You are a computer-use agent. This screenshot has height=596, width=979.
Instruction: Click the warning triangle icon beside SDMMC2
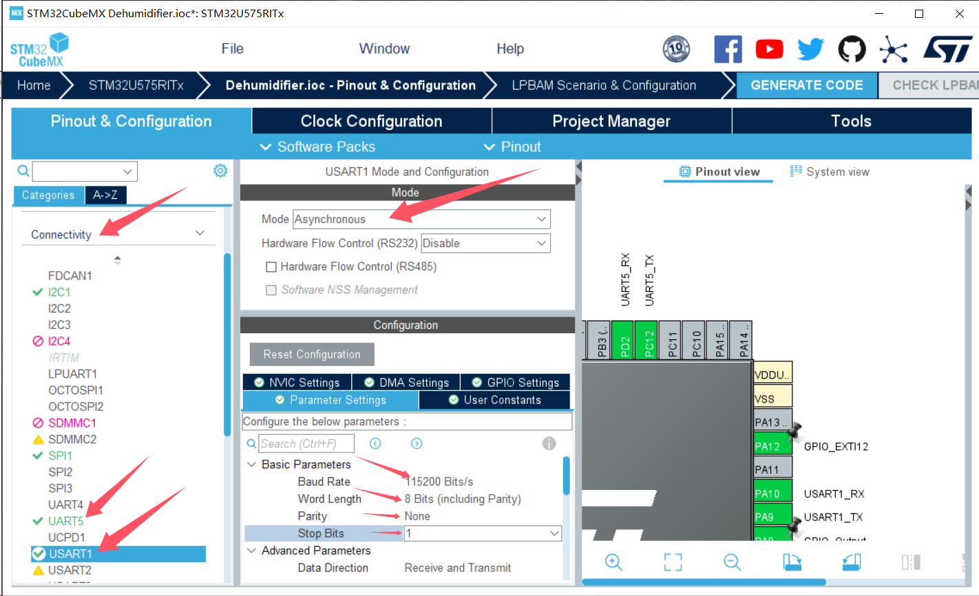(39, 439)
